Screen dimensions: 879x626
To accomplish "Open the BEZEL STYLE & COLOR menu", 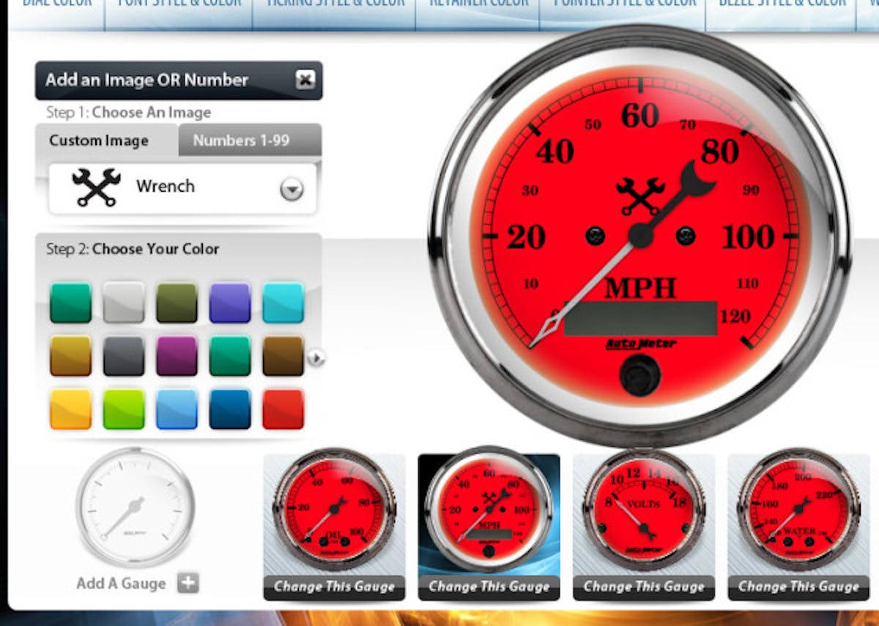I will (781, 6).
